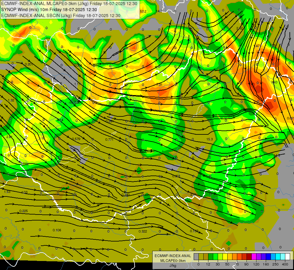
Task: Click the legend tick value 400
Action: coord(285,264)
